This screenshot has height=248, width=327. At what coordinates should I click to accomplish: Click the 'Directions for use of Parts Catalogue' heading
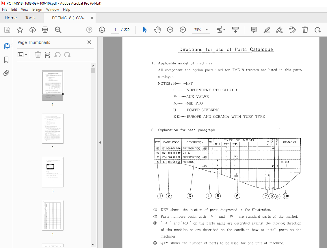226,49
